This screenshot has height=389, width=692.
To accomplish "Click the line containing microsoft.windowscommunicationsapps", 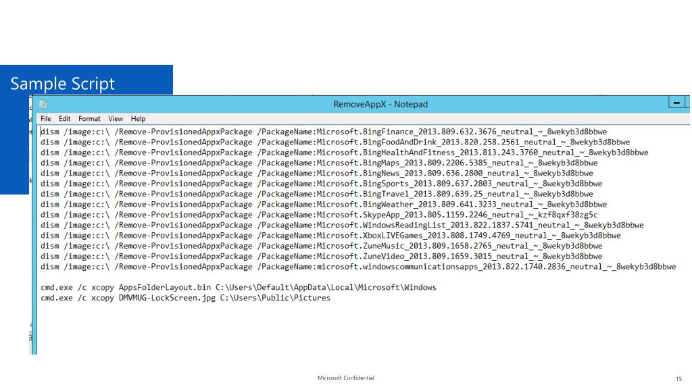I will click(358, 267).
